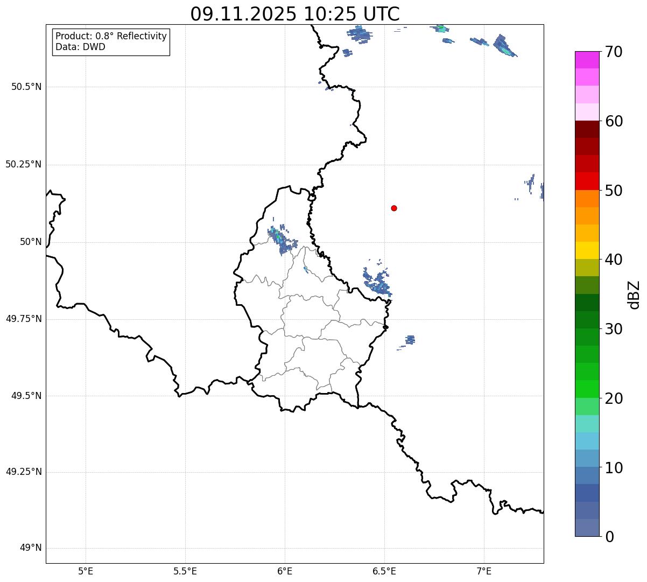Click radar echo at right edge near 50.2°N

542,191
